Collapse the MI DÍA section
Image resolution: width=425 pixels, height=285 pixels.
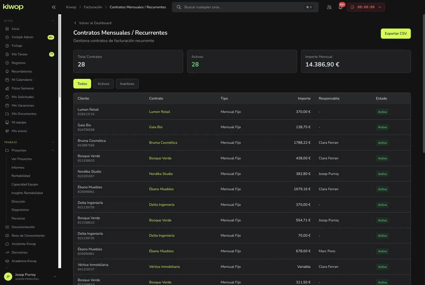pyautogui.click(x=53, y=21)
